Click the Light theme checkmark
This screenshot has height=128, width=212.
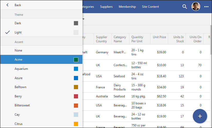[7, 32]
